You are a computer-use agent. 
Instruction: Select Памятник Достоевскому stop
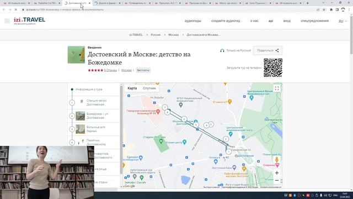[x=94, y=143]
